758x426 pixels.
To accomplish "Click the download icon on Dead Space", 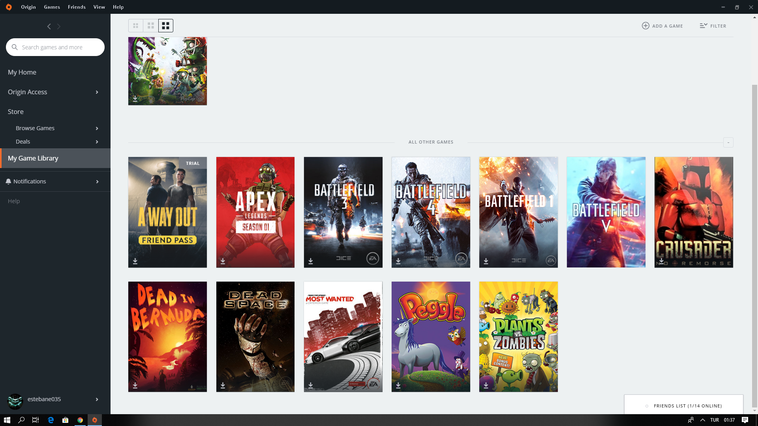I will pos(223,385).
